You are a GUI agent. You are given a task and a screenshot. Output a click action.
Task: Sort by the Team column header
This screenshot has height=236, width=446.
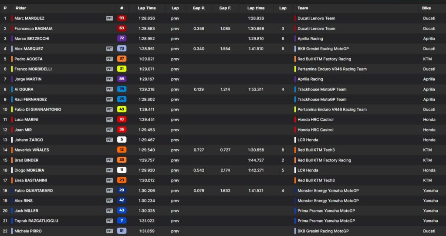303,8
